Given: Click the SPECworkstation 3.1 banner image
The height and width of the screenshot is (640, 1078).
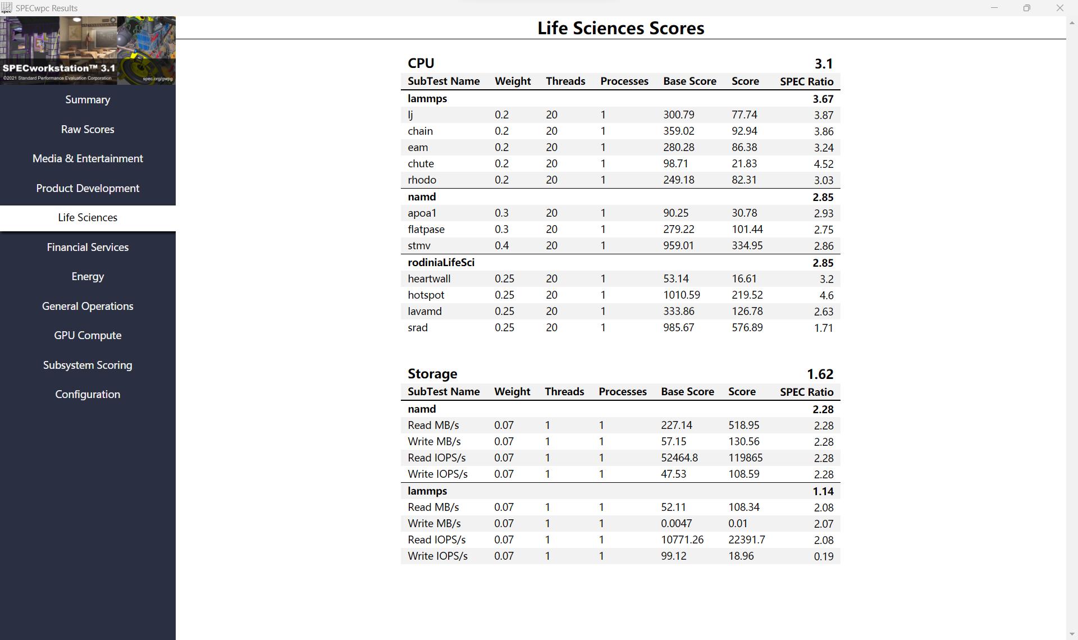Looking at the screenshot, I should (x=88, y=51).
